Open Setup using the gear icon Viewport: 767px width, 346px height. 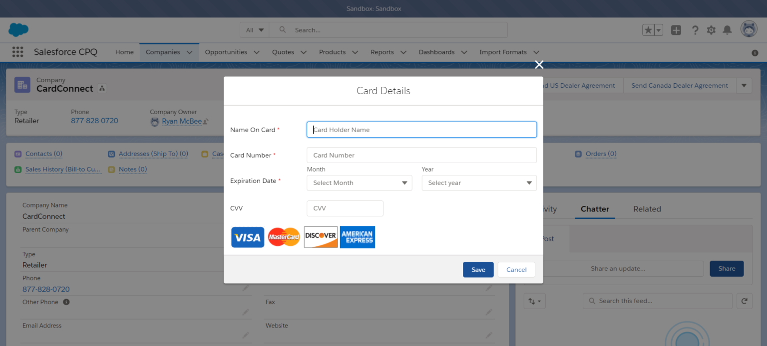pos(711,30)
